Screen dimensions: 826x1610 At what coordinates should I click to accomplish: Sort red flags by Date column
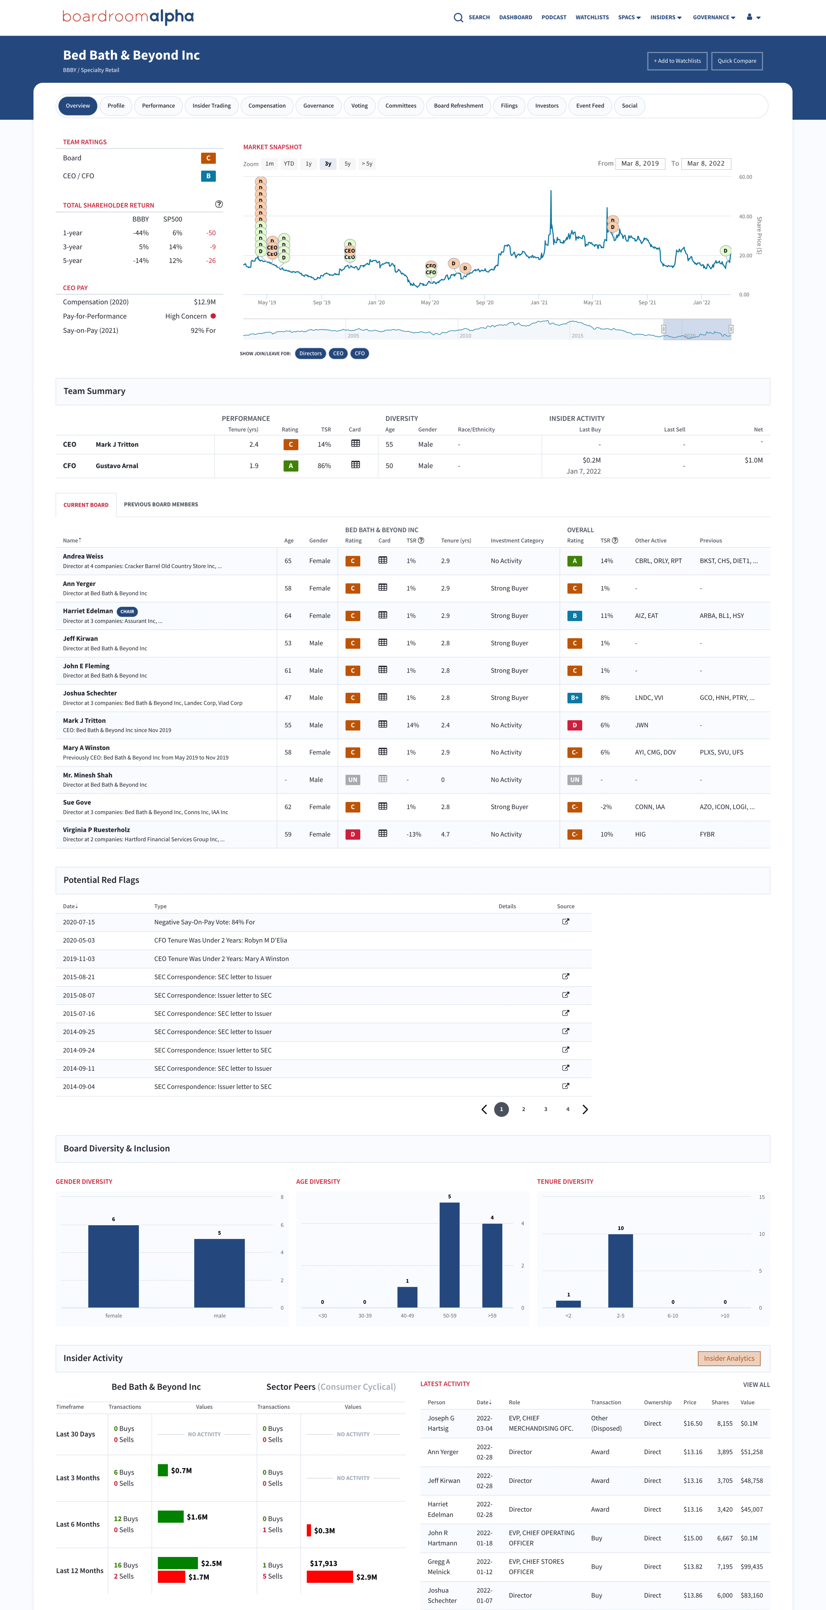(70, 906)
